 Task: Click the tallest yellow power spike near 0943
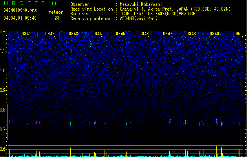pos(70,151)
